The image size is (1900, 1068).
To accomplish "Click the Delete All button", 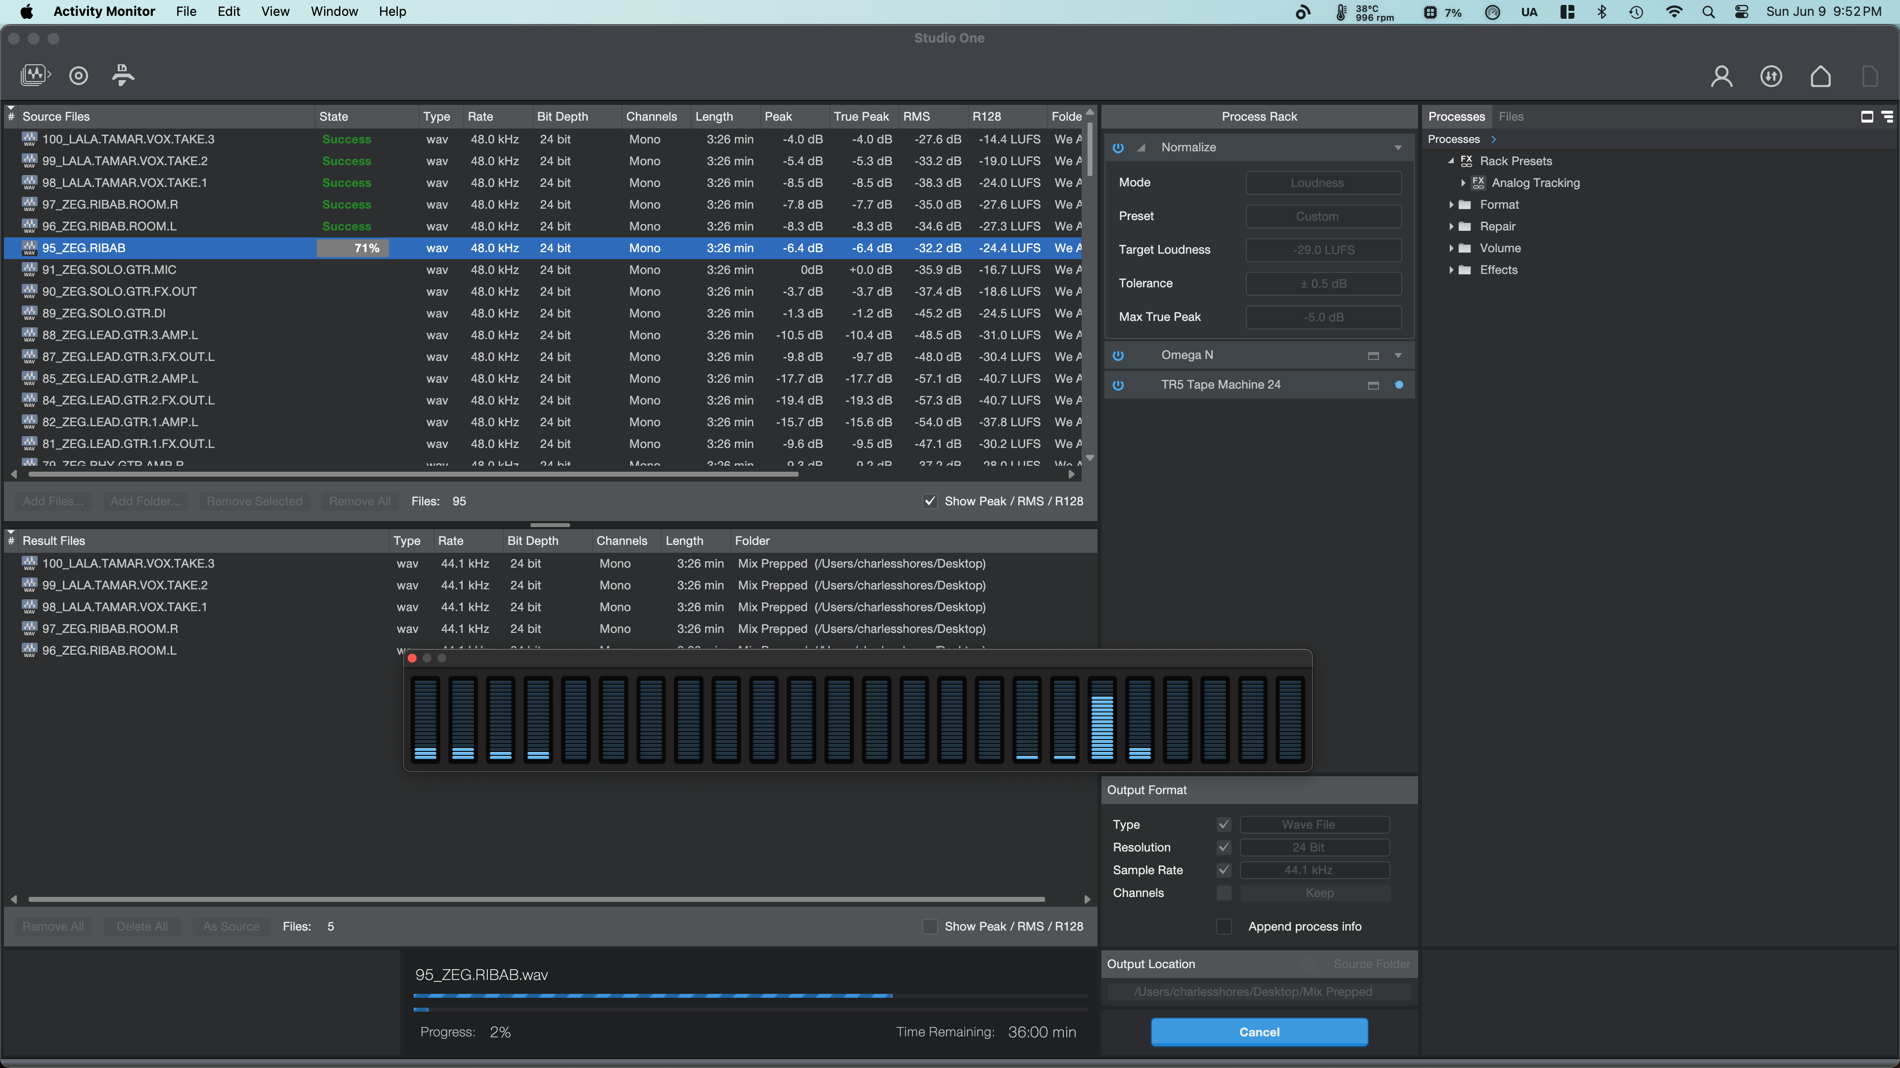I will point(142,927).
